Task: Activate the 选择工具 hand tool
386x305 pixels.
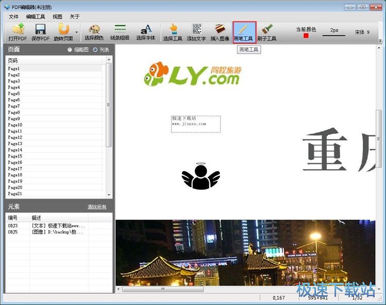Action: 172,32
